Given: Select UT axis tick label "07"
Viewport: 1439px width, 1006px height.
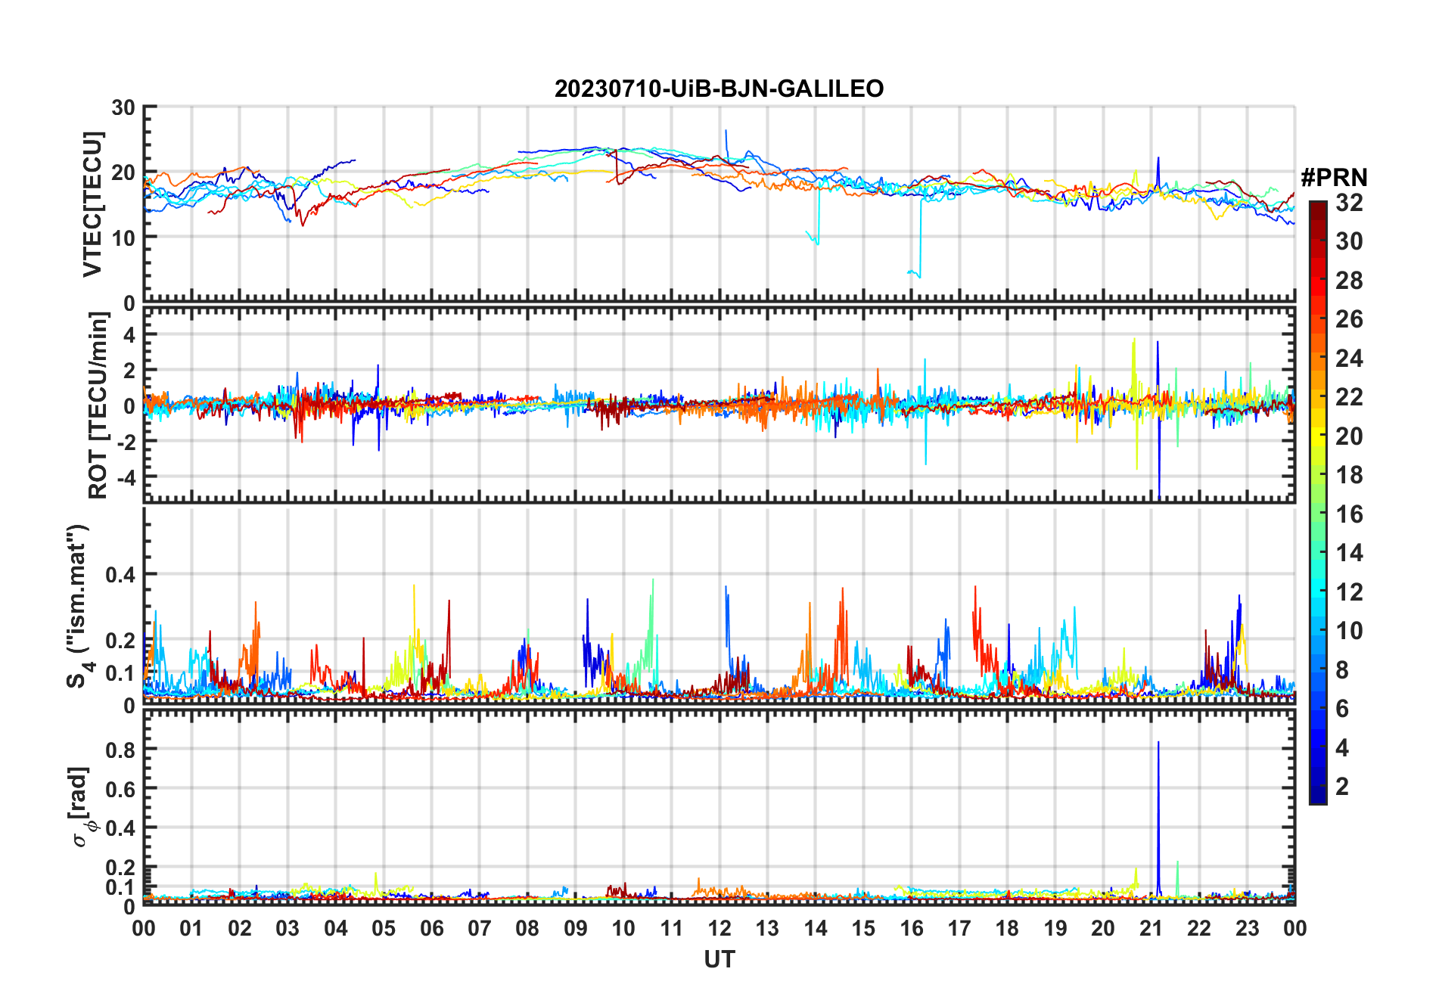Looking at the screenshot, I should pos(480,928).
